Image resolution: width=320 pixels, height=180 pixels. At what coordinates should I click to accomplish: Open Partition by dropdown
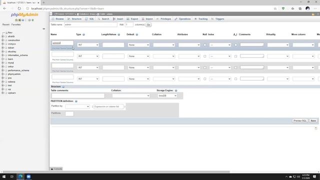point(77,106)
